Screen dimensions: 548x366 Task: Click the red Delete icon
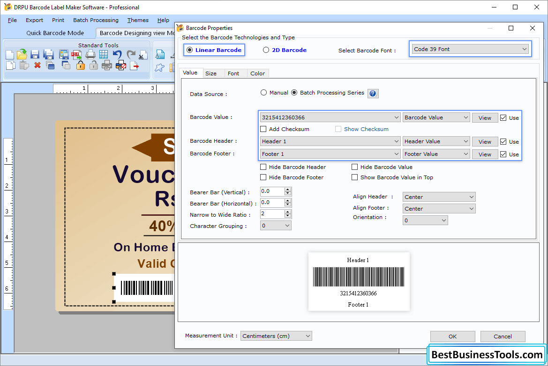[38, 65]
